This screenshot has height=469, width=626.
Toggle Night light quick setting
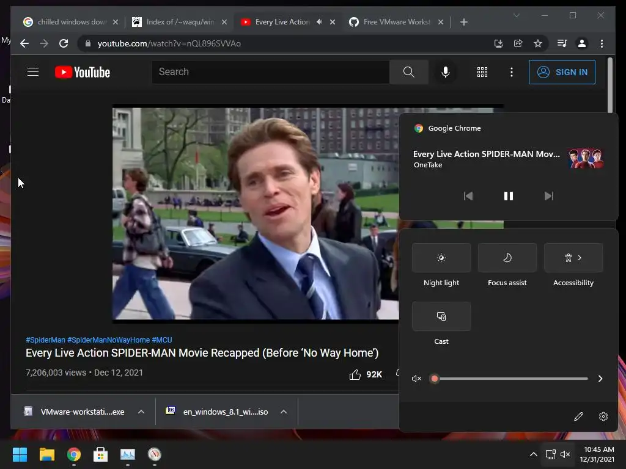tap(441, 258)
